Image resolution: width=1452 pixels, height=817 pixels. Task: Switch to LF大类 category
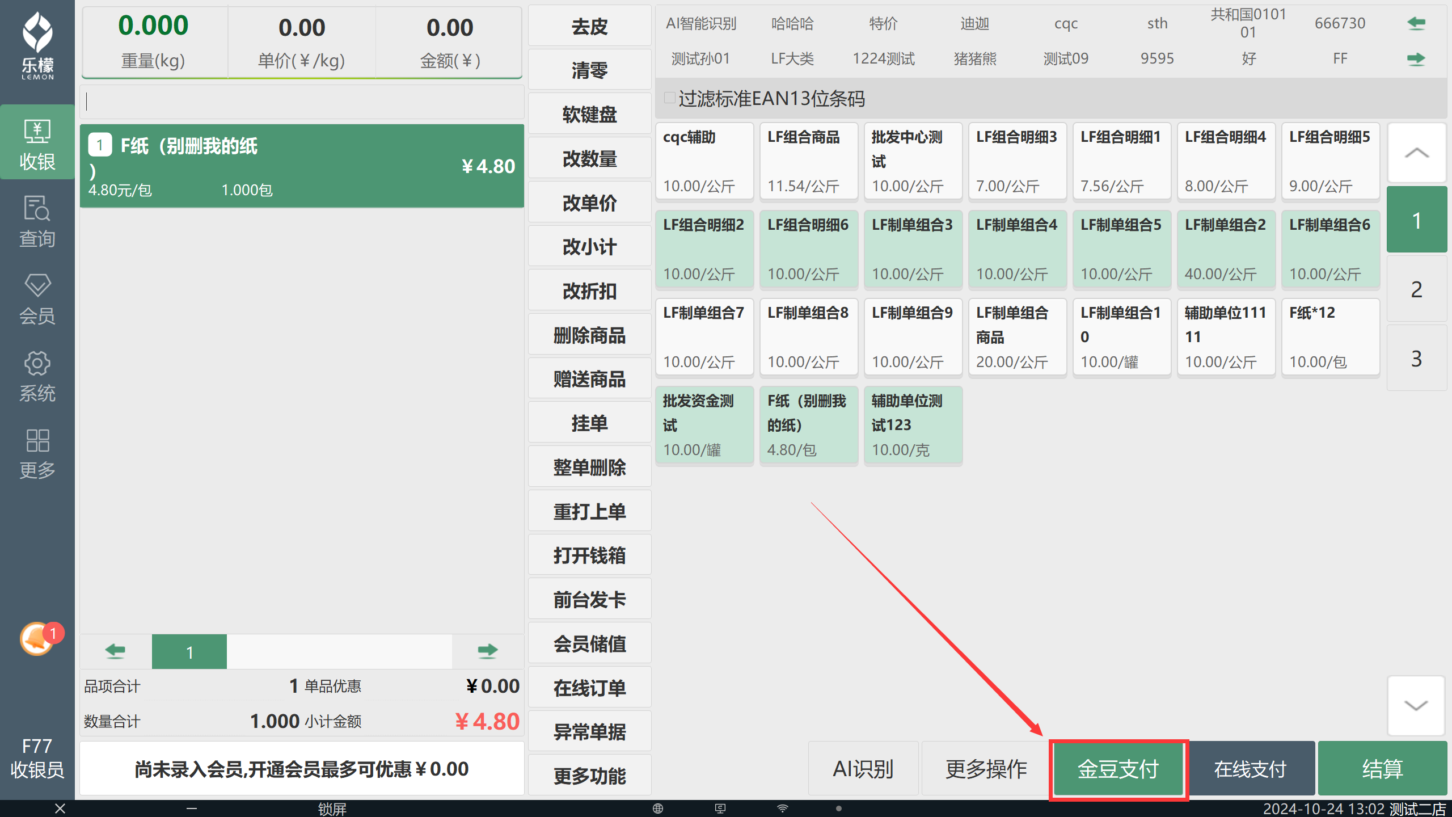click(x=792, y=58)
